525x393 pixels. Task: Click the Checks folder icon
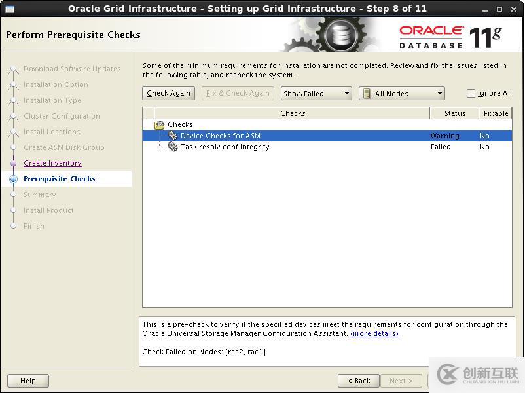tap(160, 124)
